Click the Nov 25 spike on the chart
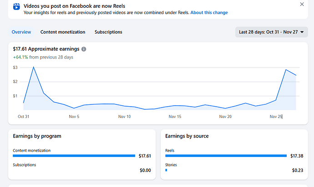Viewport: 314px width, 187px height. [x=286, y=70]
